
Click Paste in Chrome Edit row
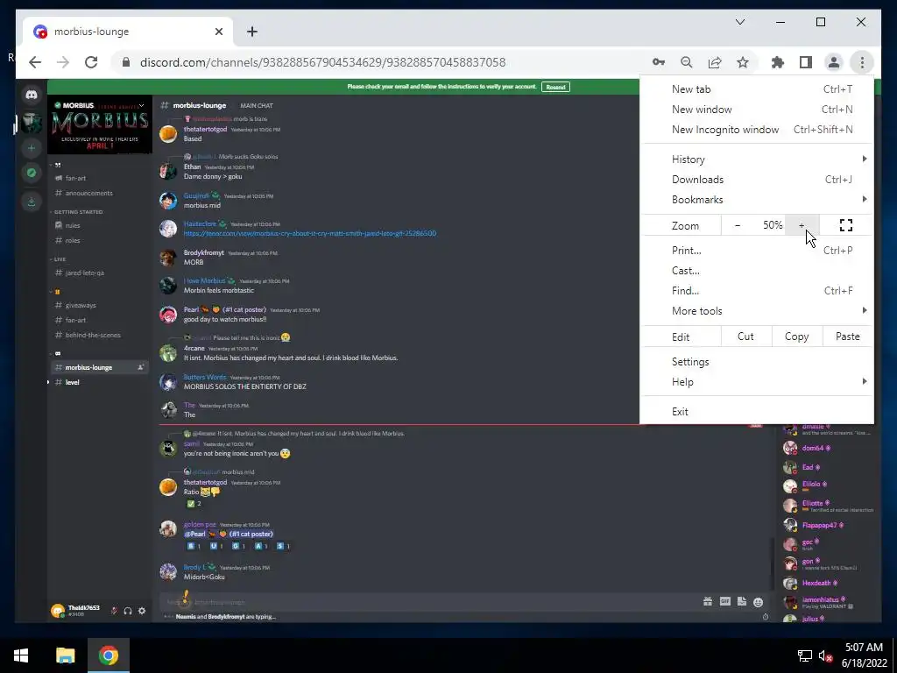point(848,336)
